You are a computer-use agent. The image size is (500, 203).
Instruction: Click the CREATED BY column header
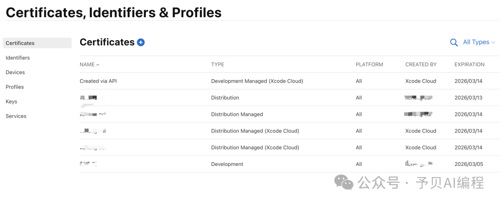420,64
